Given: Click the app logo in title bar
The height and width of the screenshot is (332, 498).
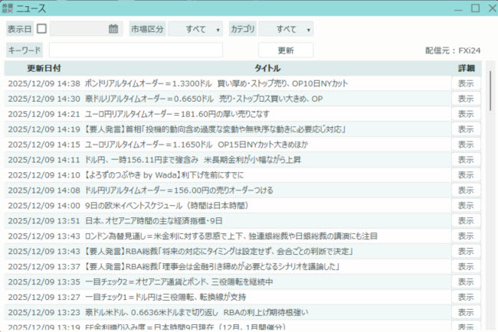Looking at the screenshot, I should [x=7, y=8].
